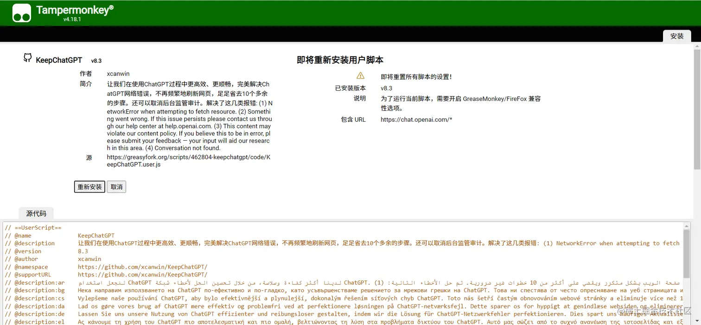701x325 pixels.
Task: Click the @name line in source code
Action: point(59,236)
